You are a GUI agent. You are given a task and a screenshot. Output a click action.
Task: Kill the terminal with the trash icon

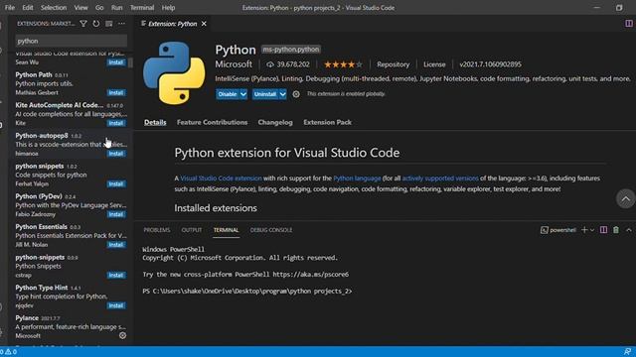(616, 230)
